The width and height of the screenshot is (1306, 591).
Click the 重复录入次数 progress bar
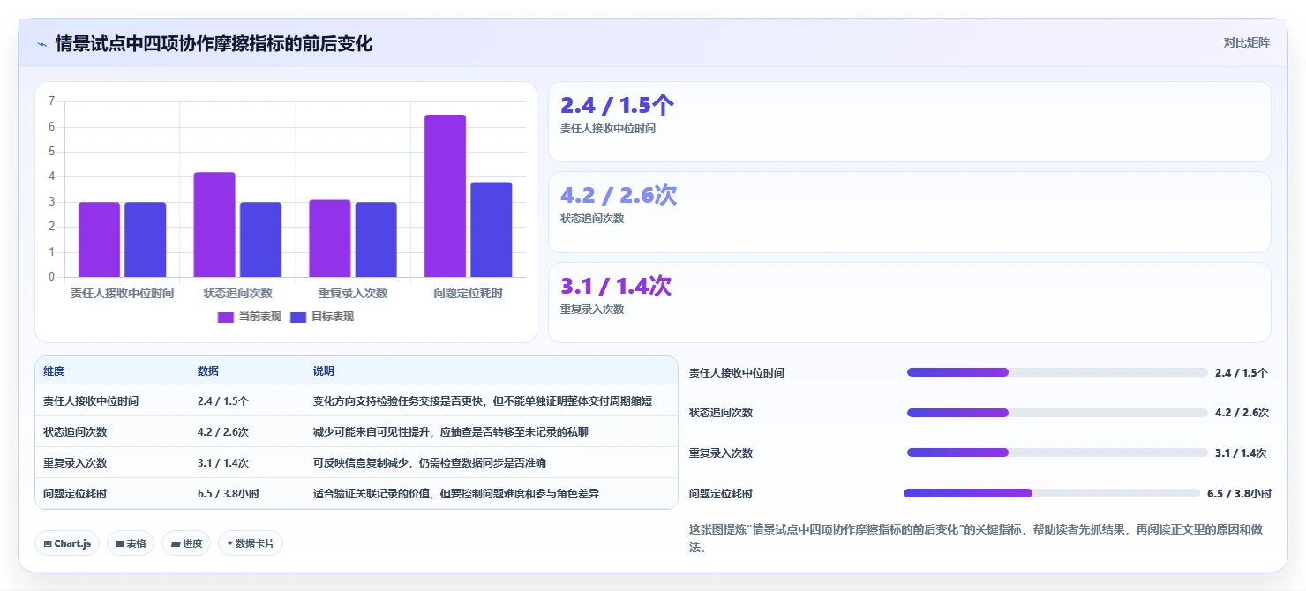[1057, 453]
